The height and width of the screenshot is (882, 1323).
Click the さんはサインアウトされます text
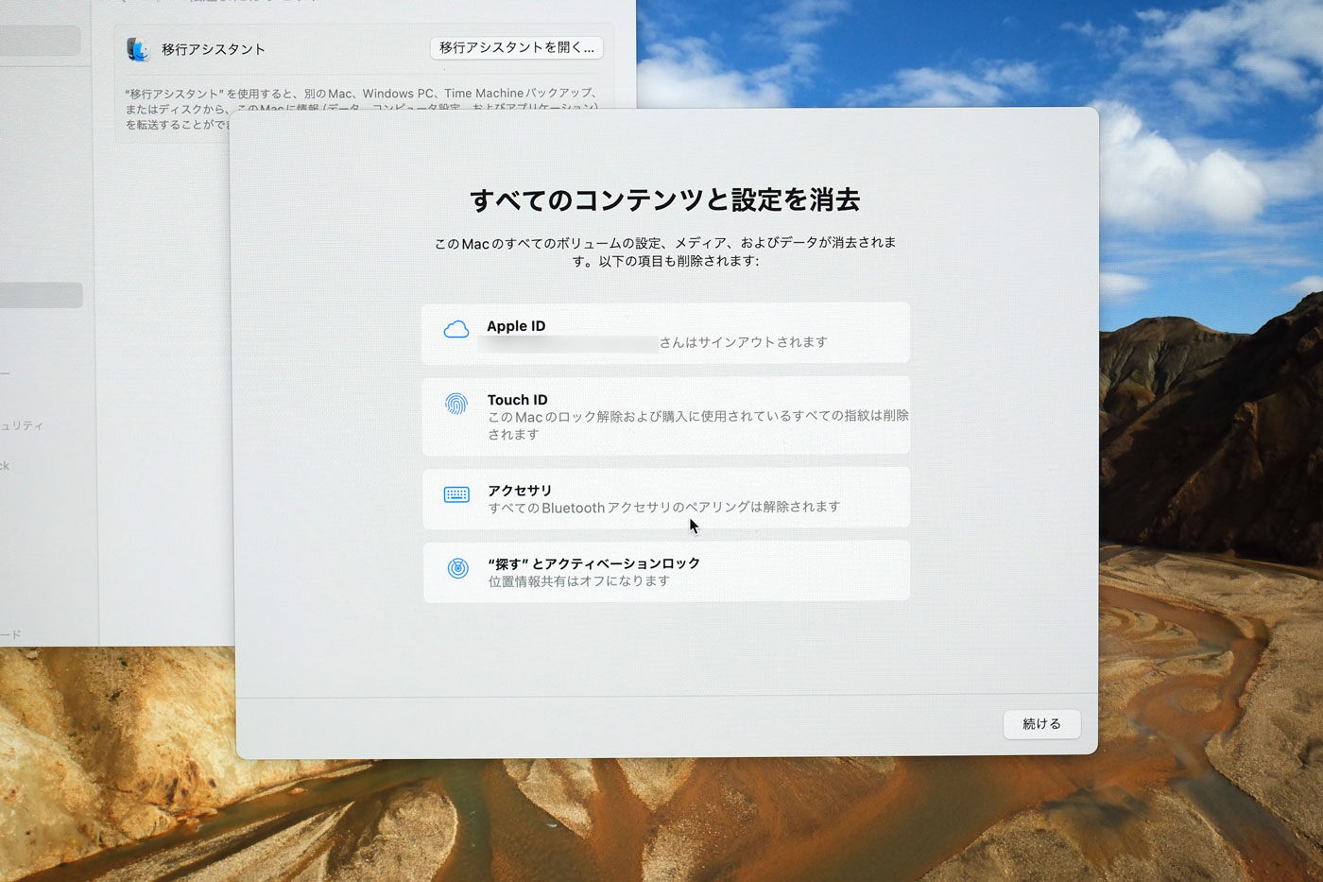click(744, 342)
